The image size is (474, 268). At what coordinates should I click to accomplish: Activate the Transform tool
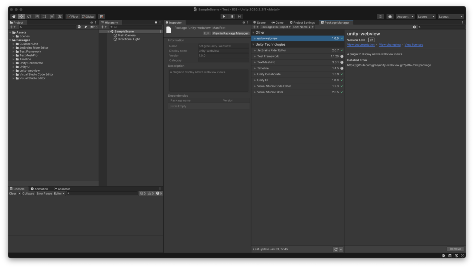[x=52, y=16]
